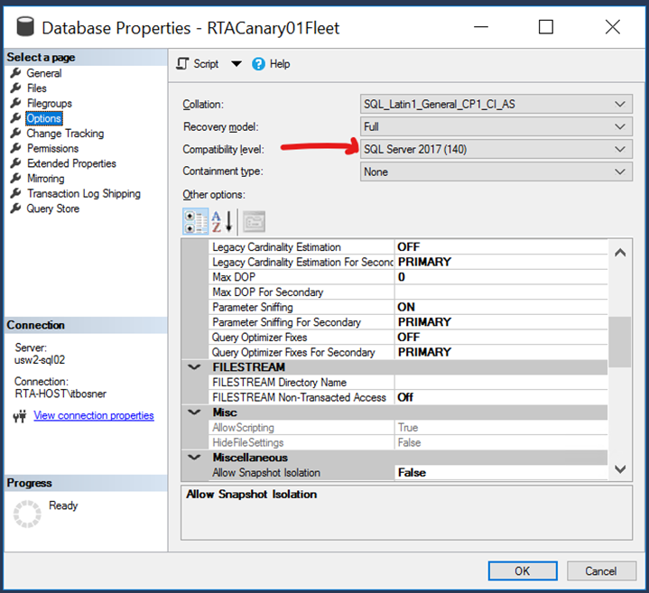Click the database icon in title bar
The height and width of the screenshot is (593, 649).
(x=19, y=28)
